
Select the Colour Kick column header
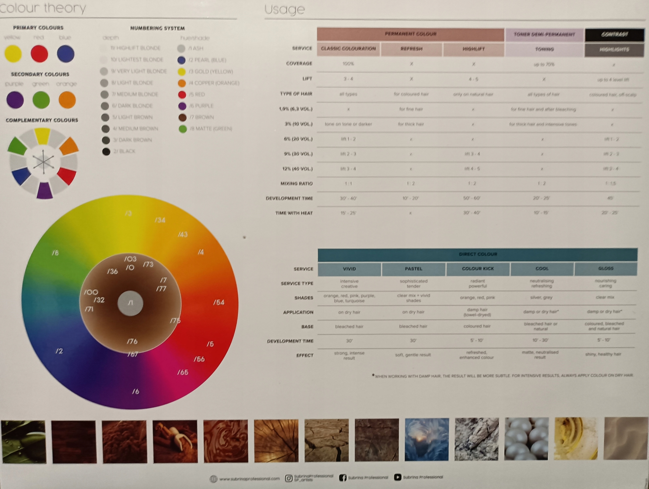(478, 269)
